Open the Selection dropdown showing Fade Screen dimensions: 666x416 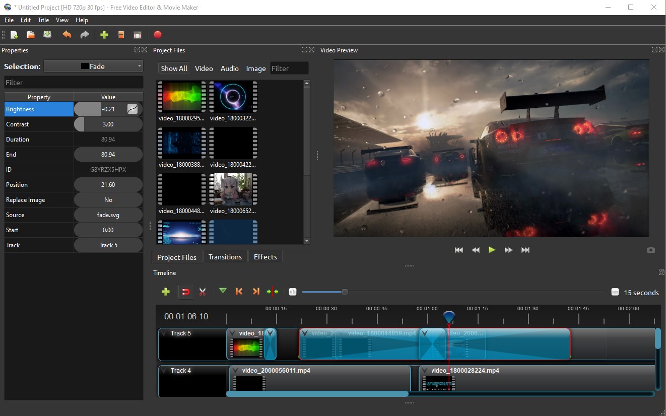tap(93, 66)
